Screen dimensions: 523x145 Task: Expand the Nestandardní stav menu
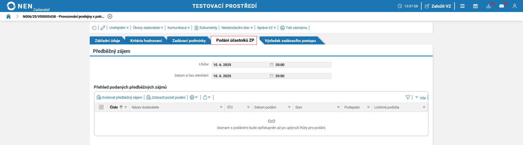tap(237, 28)
